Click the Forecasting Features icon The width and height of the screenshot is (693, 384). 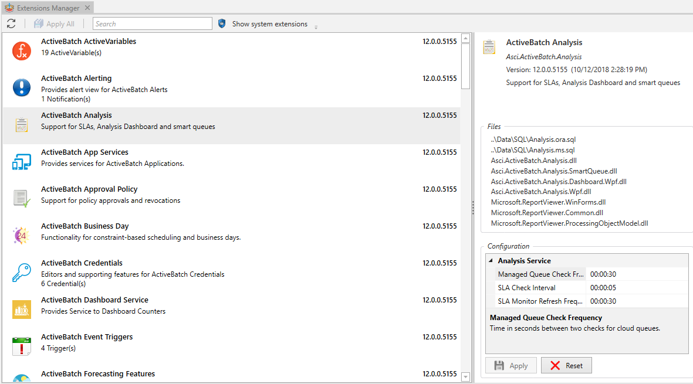coord(22,378)
